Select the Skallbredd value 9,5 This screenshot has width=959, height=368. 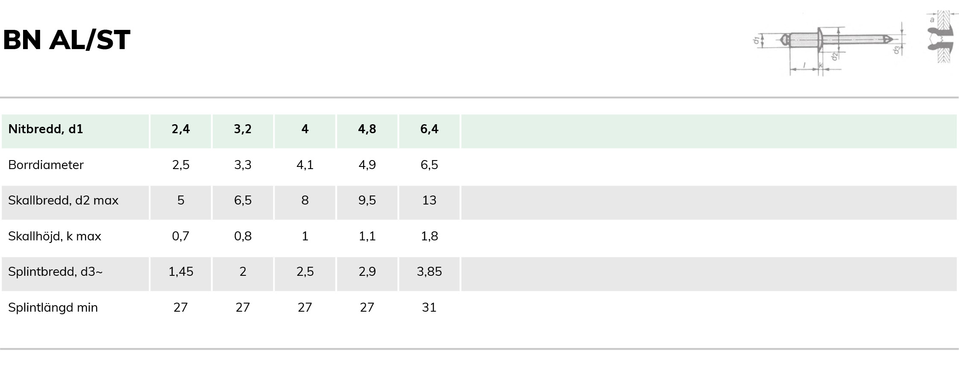tap(367, 200)
